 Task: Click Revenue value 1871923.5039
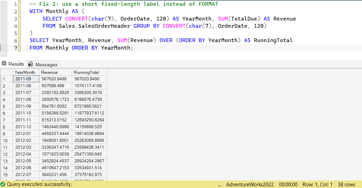55,154
